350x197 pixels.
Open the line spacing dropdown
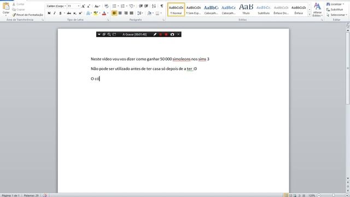(140, 13)
